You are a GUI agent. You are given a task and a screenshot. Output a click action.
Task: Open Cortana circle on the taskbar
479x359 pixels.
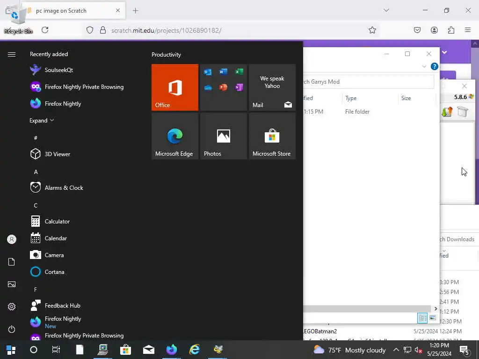(34, 350)
